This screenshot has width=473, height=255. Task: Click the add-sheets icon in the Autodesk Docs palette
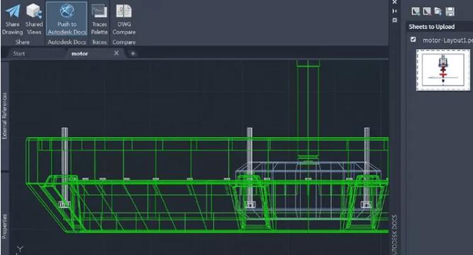click(x=416, y=11)
